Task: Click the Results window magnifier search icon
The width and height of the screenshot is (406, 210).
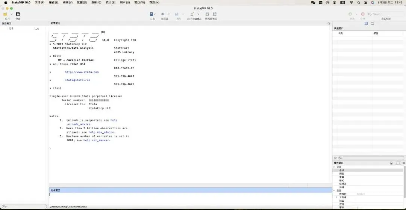Action: 329,24
